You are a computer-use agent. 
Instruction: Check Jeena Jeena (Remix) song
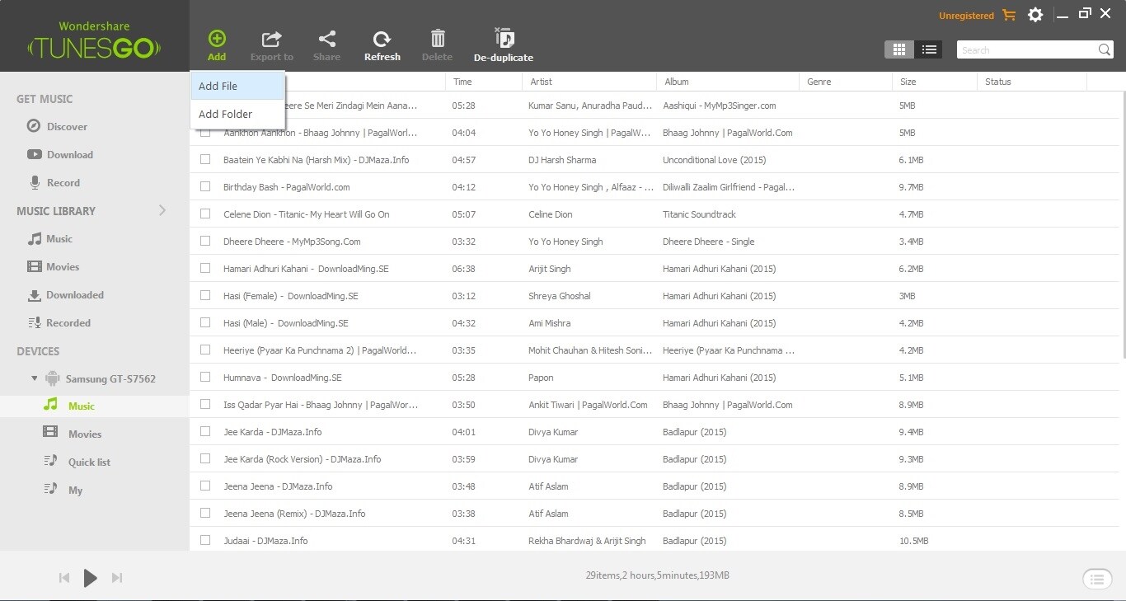[205, 513]
